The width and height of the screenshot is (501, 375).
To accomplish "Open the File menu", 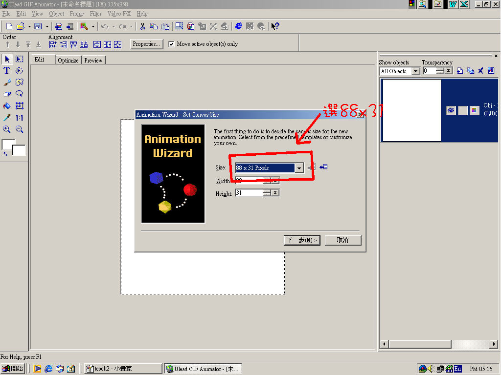I will tap(6, 14).
